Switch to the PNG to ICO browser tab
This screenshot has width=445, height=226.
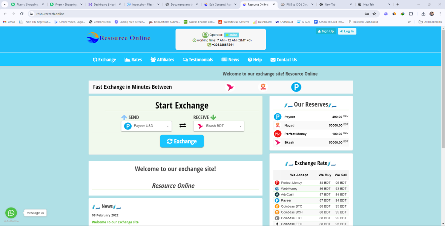click(x=296, y=5)
